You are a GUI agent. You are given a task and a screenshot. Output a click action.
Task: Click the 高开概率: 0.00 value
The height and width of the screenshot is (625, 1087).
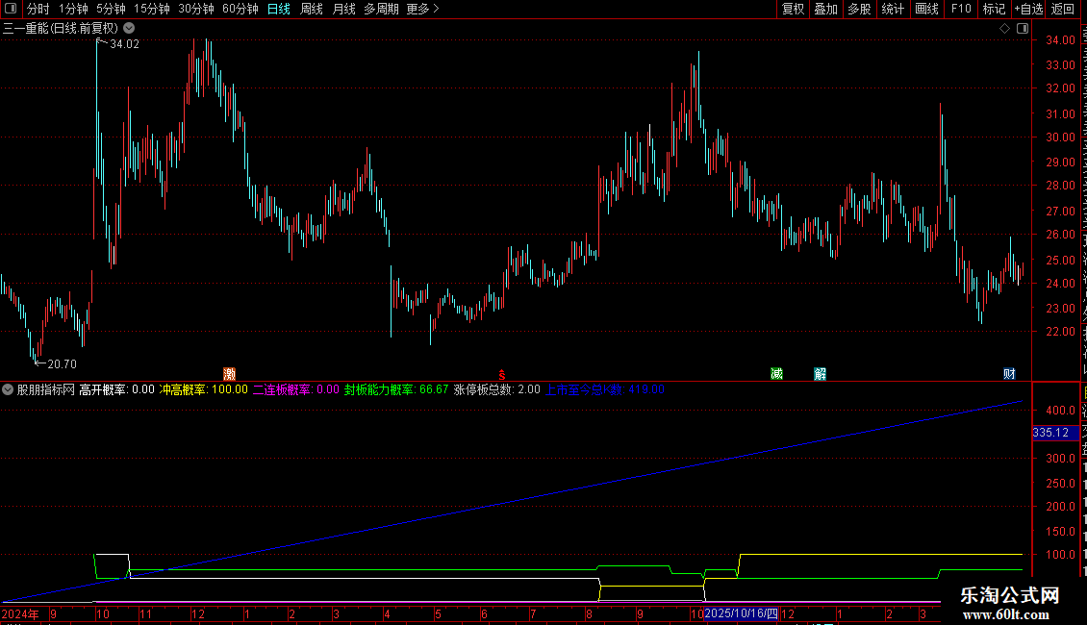116,389
